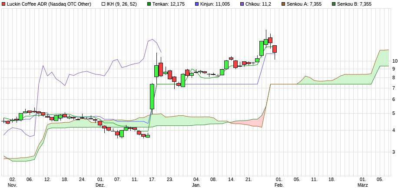This screenshot has width=398, height=188.
Task: Click price axis label '6'
Action: pos(393,99)
